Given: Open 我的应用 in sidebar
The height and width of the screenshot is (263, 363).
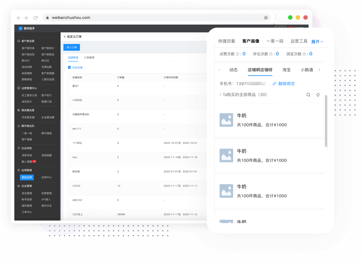Looking at the screenshot, I should 27,177.
